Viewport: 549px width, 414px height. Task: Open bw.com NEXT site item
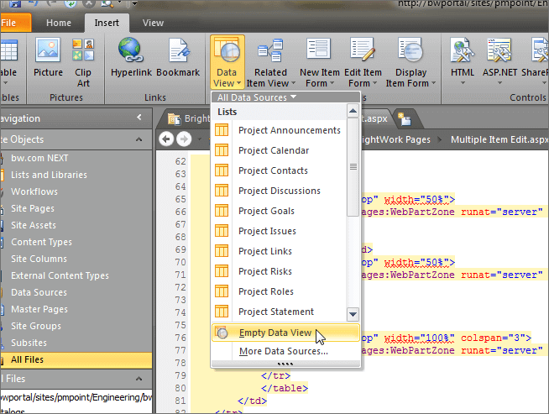39,158
